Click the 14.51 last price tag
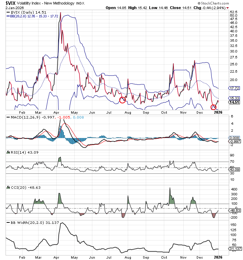Screen dimensions: 243x260 pos(235,102)
